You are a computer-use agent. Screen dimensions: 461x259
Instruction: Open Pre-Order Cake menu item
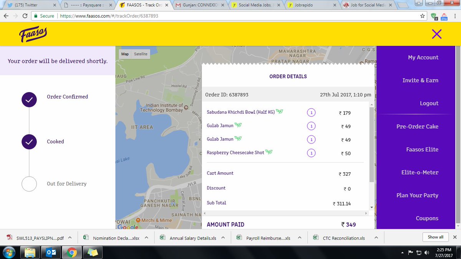pyautogui.click(x=417, y=127)
